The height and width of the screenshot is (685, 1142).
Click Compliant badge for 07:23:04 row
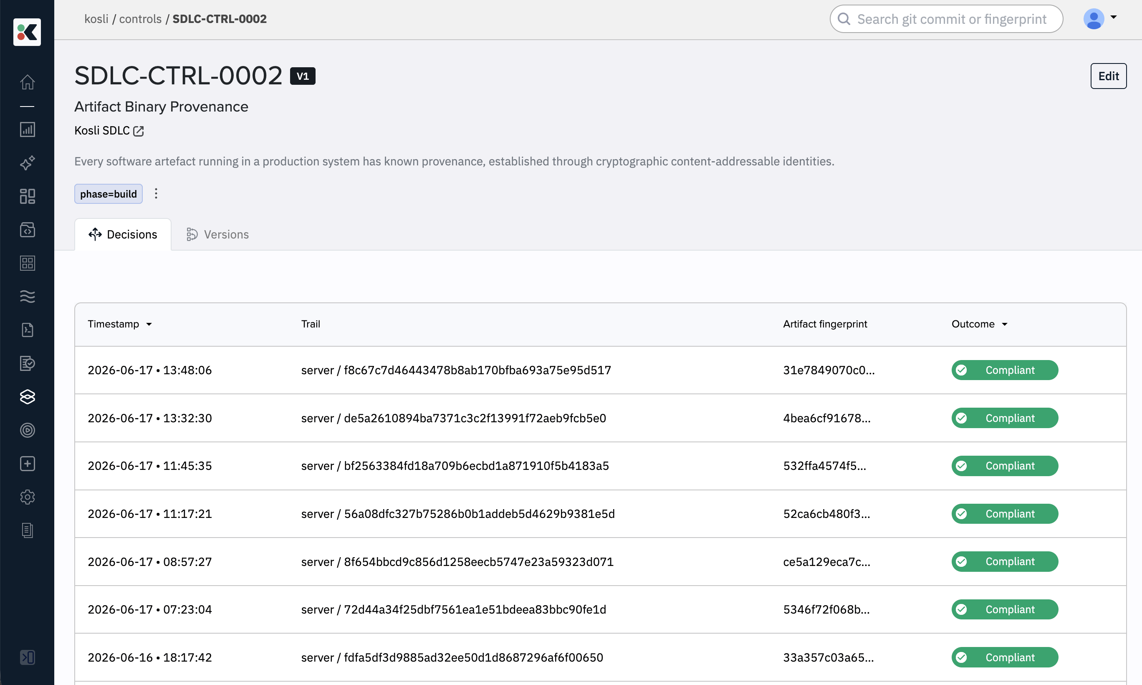[x=1005, y=609]
